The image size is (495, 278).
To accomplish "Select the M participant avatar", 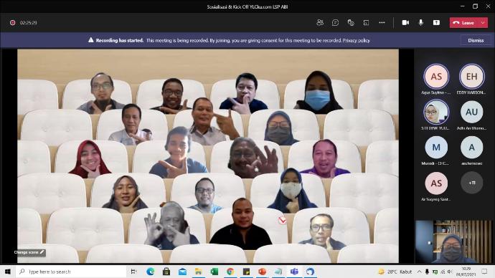I will (436, 147).
